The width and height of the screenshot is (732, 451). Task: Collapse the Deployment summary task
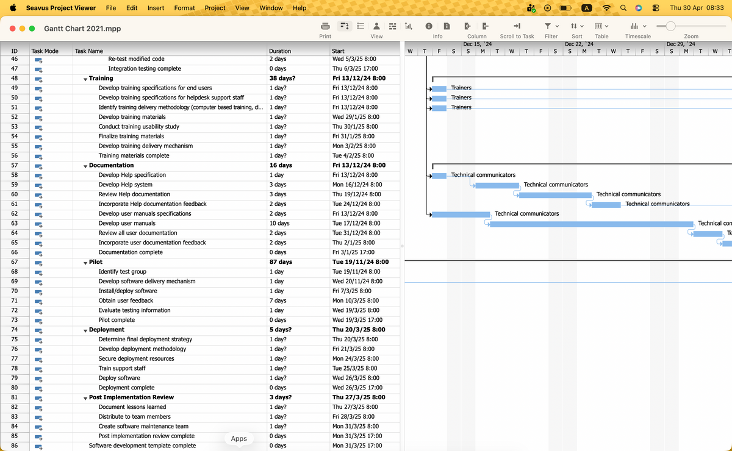(x=85, y=330)
